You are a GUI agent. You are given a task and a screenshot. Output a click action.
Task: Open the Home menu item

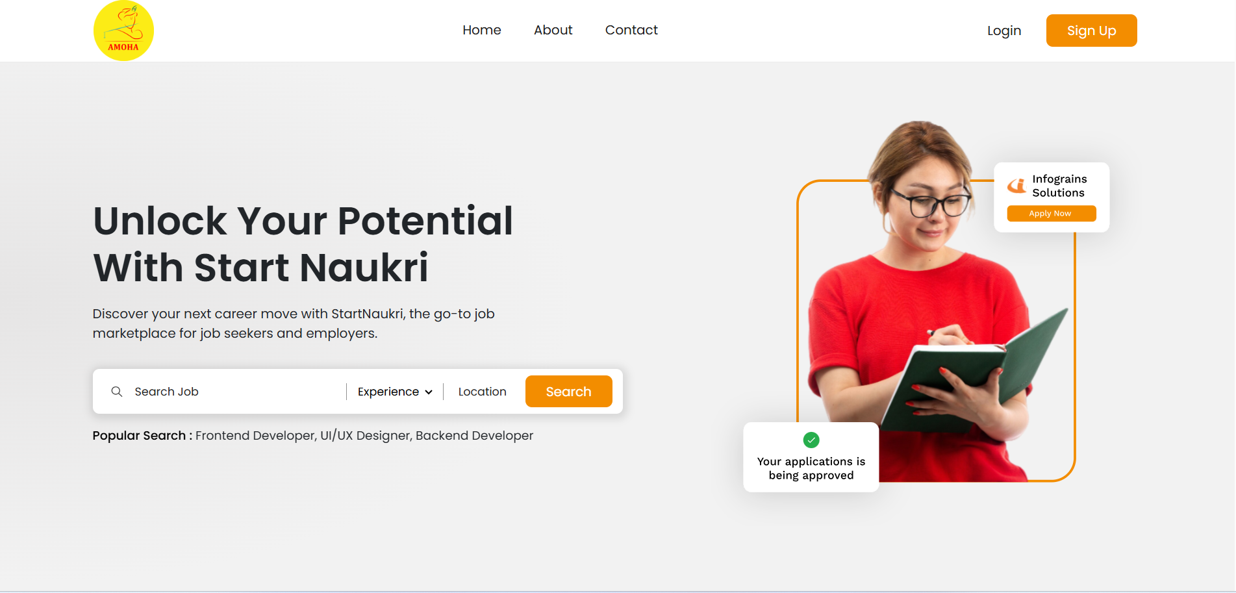pos(482,30)
